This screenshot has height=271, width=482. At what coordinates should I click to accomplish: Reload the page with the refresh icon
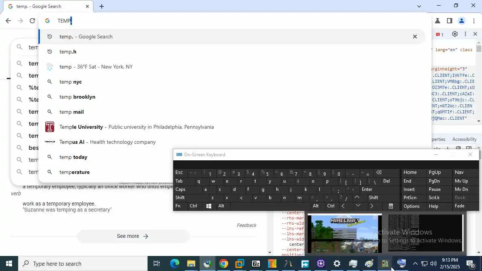click(32, 21)
